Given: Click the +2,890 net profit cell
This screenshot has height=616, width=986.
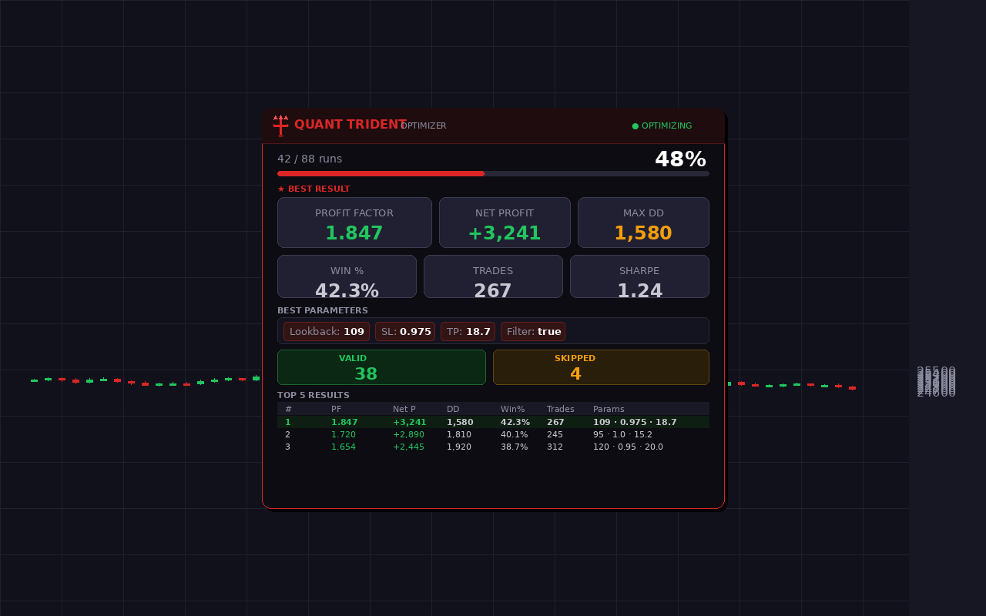Looking at the screenshot, I should pyautogui.click(x=408, y=434).
